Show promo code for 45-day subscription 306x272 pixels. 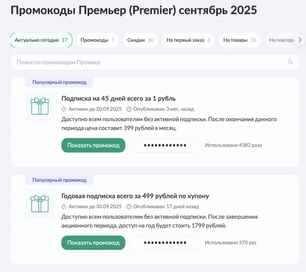tap(93, 145)
